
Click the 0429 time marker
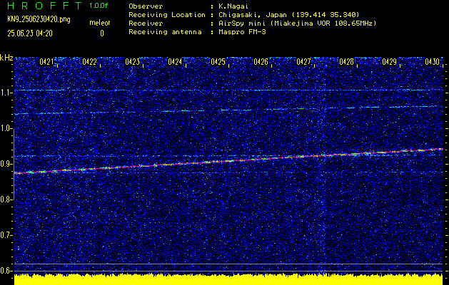390,61
